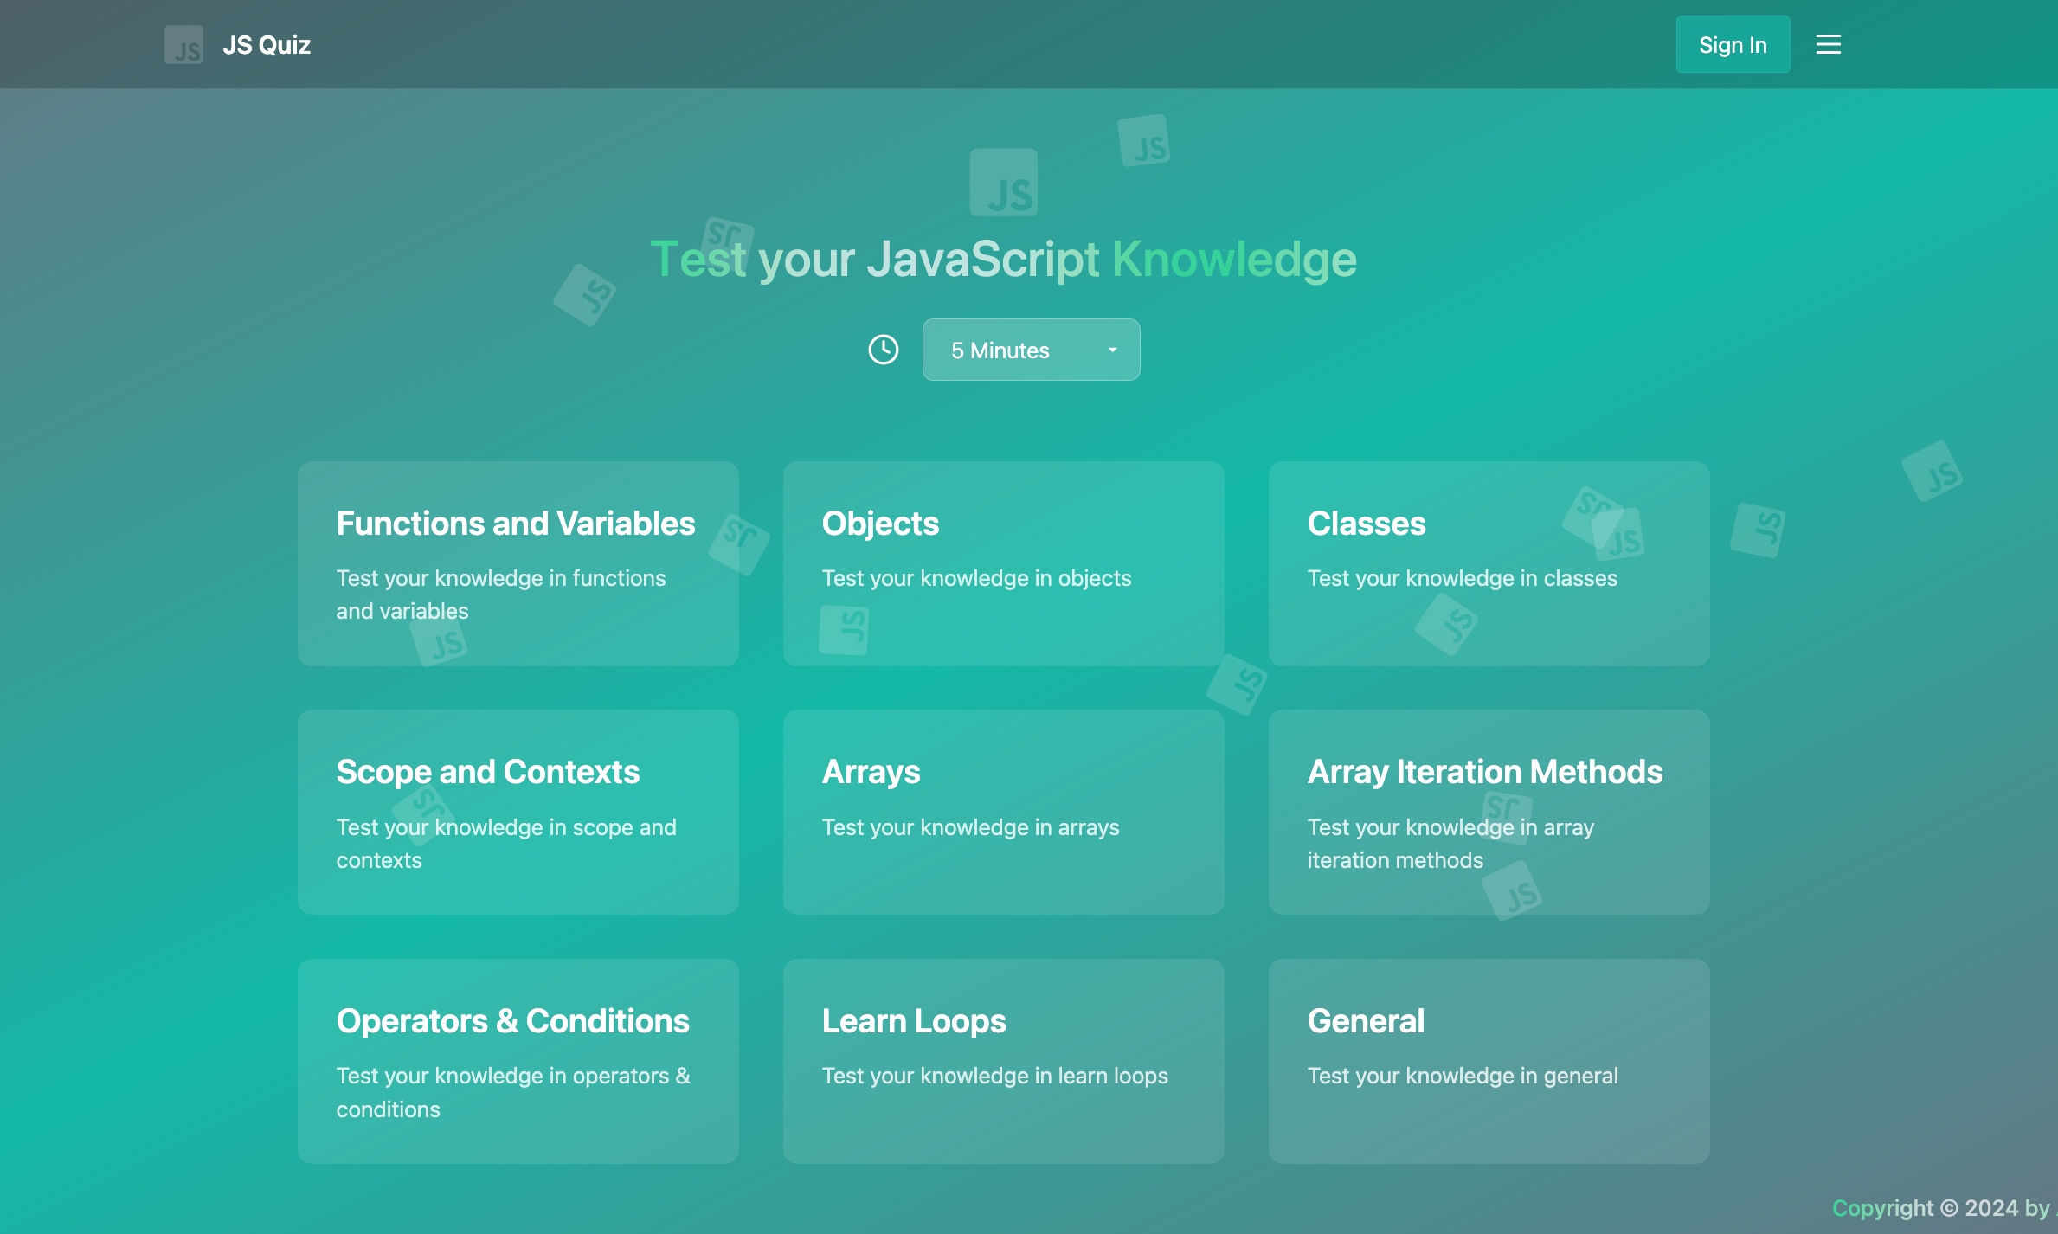The width and height of the screenshot is (2058, 1234).
Task: Click the 'Test your JavaScript Knowledge' heading
Action: [x=1004, y=259]
